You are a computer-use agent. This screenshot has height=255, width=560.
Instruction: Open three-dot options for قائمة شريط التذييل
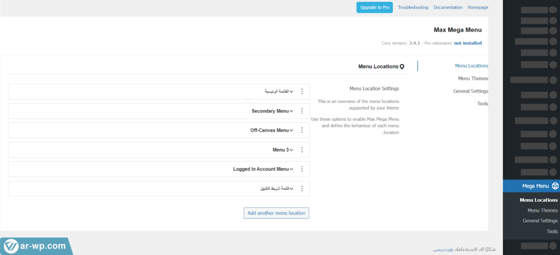302,188
